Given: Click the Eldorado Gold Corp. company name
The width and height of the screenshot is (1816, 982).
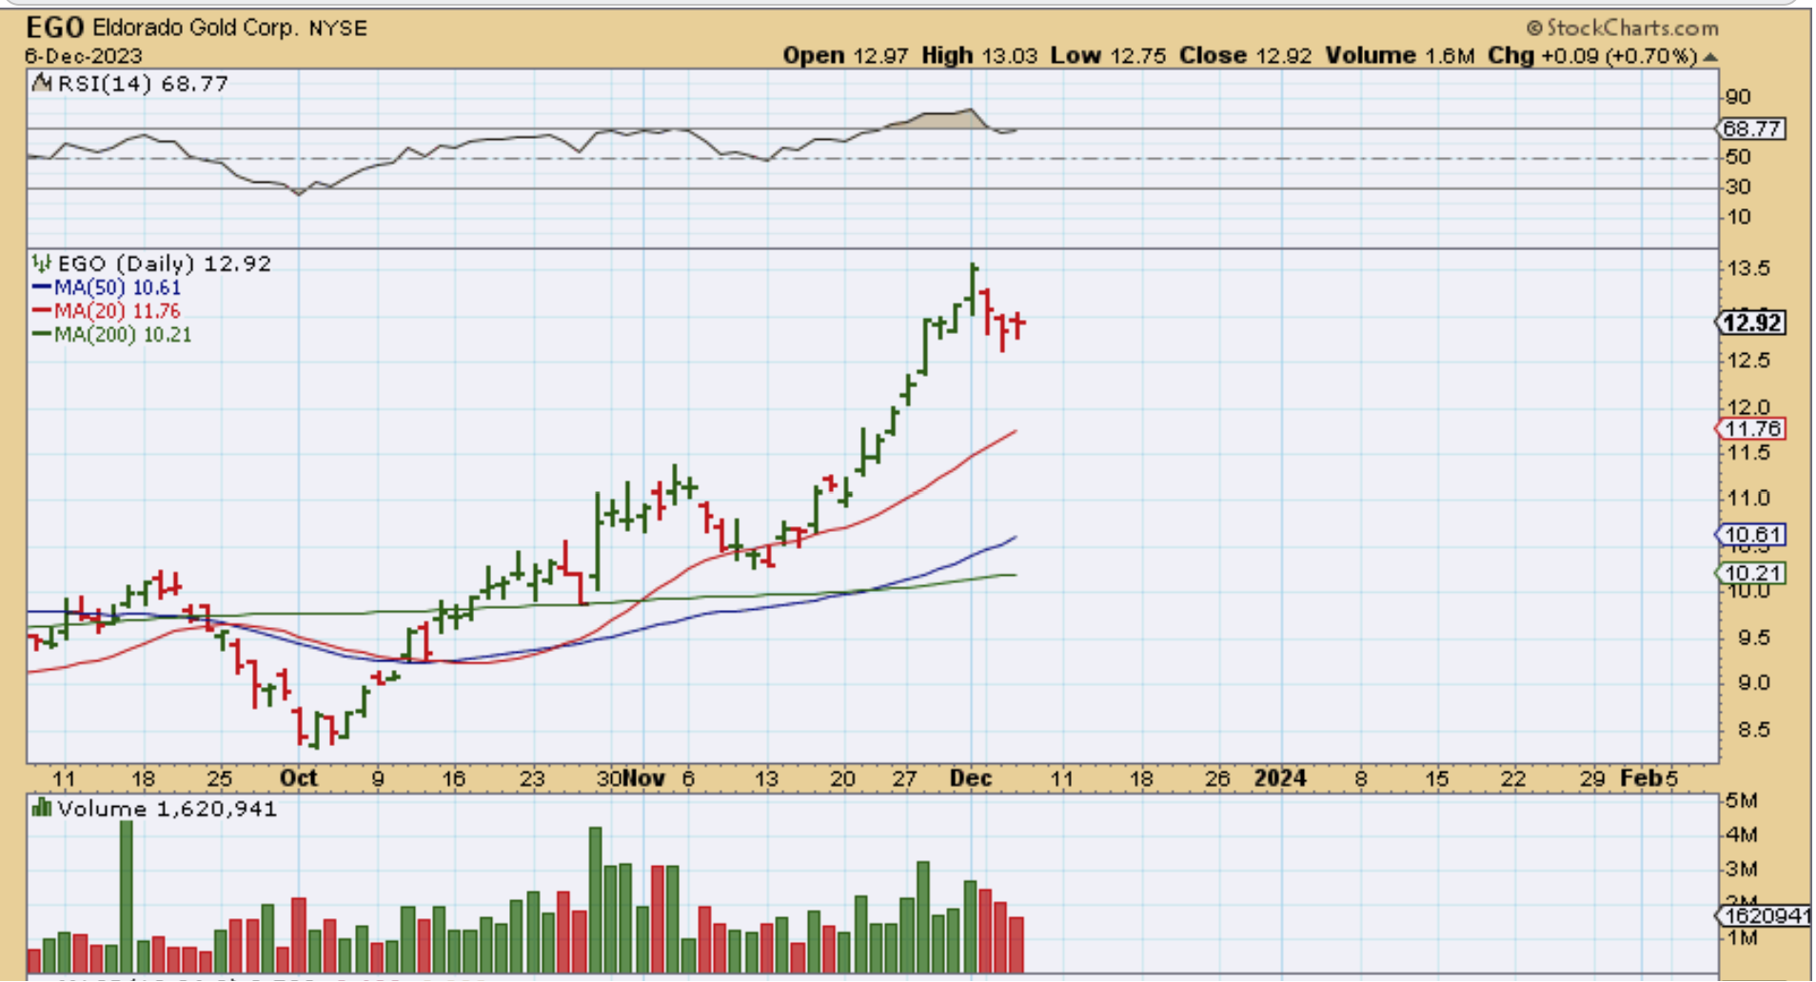Looking at the screenshot, I should (195, 28).
